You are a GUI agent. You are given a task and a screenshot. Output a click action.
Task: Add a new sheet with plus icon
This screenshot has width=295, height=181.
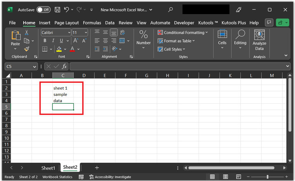pyautogui.click(x=97, y=168)
